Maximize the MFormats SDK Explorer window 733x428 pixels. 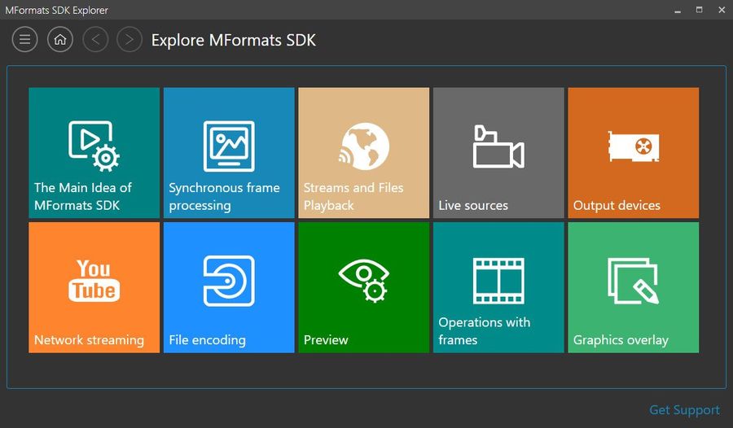click(x=699, y=10)
